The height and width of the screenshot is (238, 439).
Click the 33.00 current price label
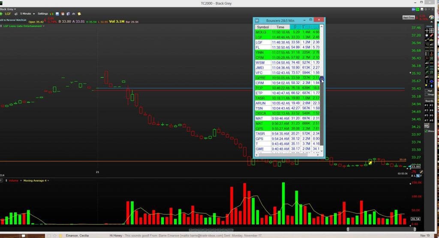click(415, 167)
